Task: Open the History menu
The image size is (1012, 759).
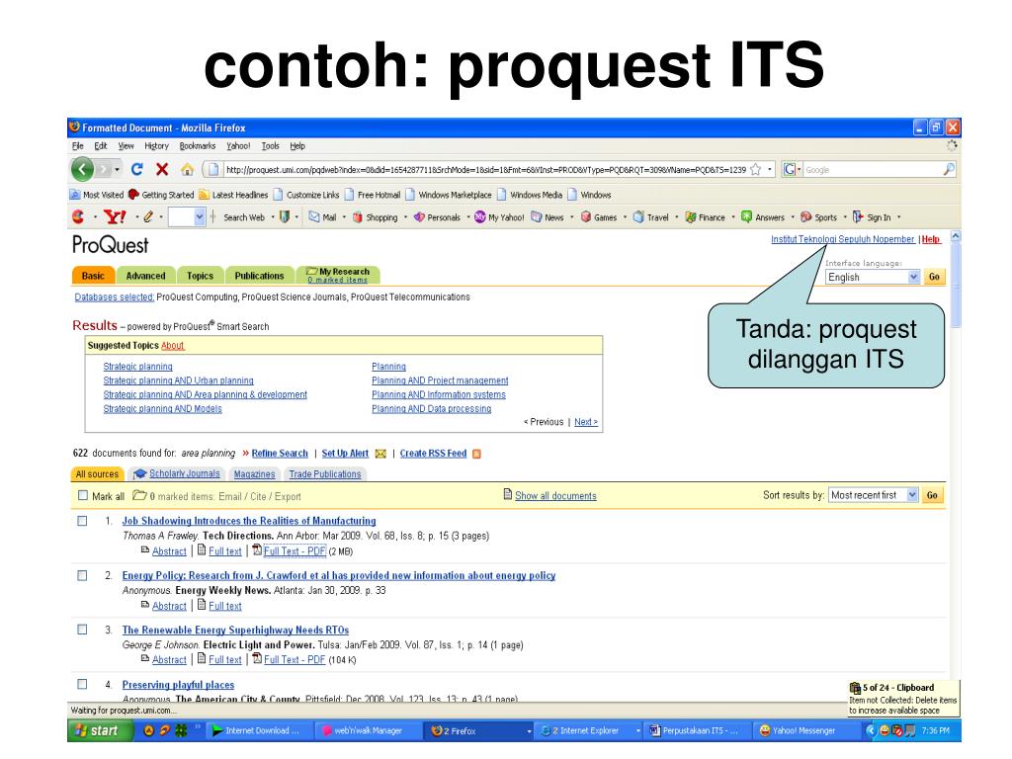Action: click(x=156, y=146)
